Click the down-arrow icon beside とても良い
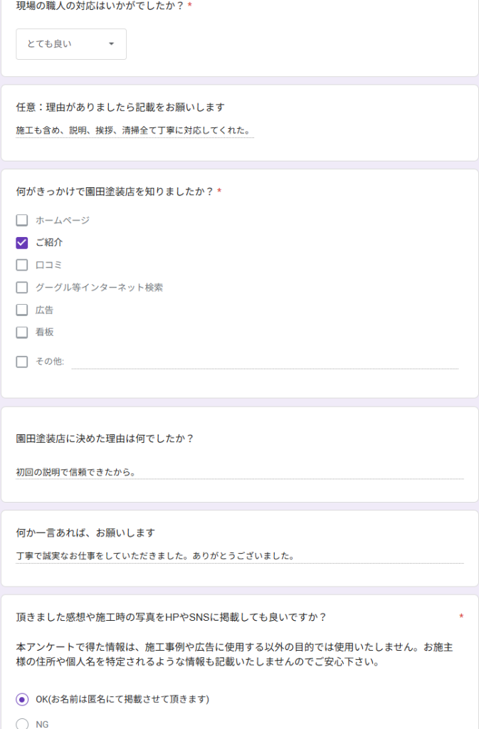This screenshot has height=729, width=479. coord(111,44)
